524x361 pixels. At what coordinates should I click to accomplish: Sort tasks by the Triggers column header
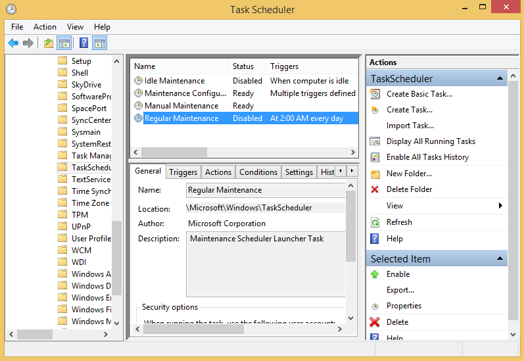click(312, 66)
